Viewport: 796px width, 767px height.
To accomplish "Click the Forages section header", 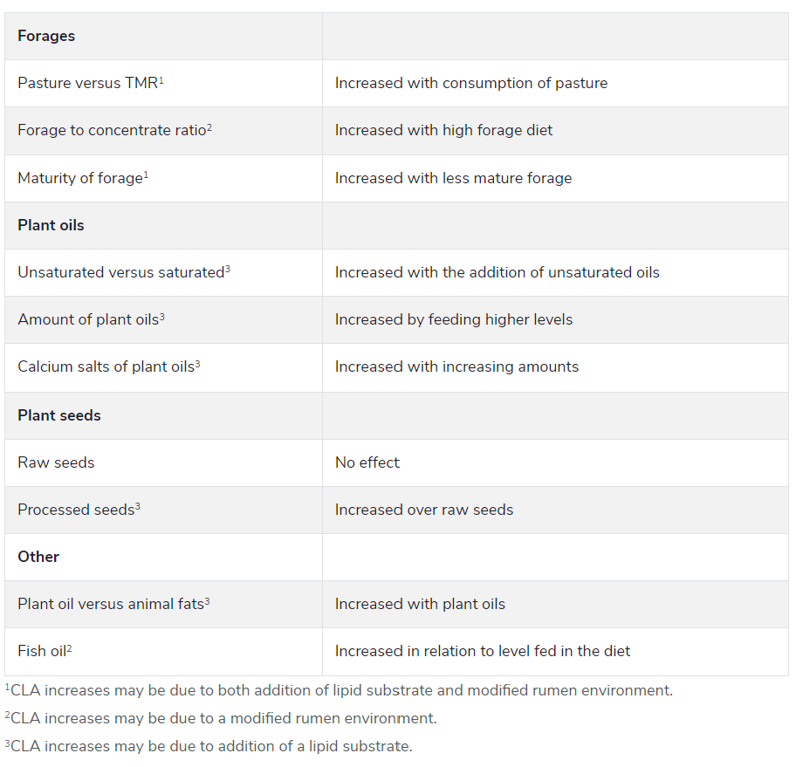I will tap(46, 36).
